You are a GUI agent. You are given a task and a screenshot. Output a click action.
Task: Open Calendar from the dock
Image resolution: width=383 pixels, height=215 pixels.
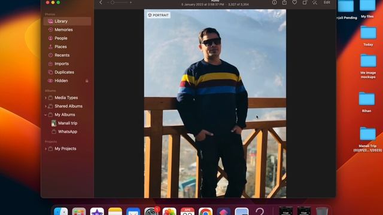coord(187,211)
